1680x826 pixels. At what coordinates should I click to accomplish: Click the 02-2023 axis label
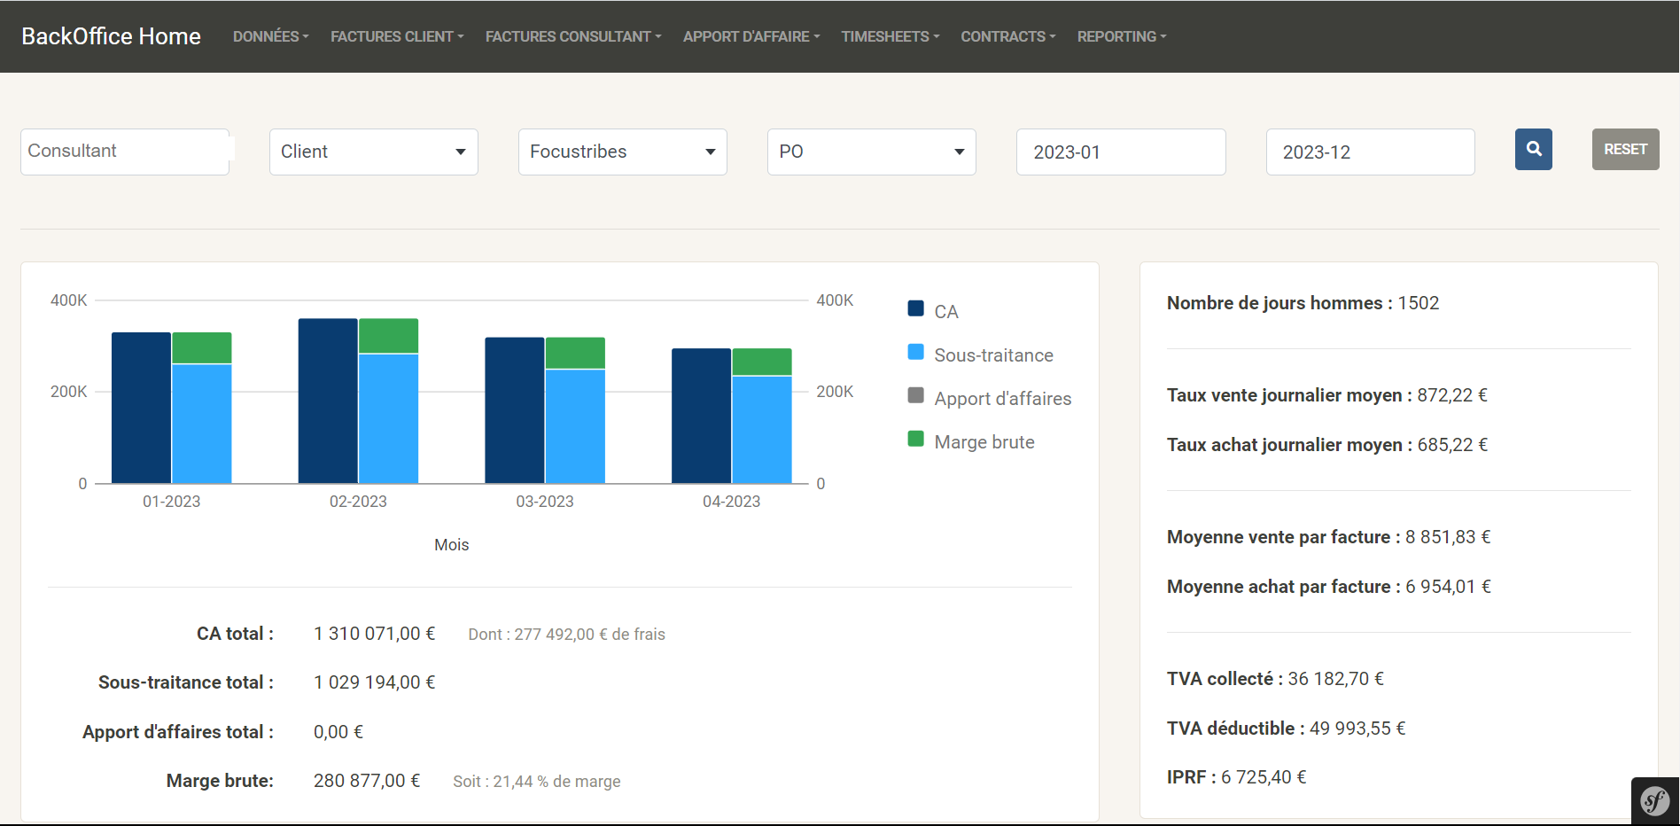click(x=358, y=502)
